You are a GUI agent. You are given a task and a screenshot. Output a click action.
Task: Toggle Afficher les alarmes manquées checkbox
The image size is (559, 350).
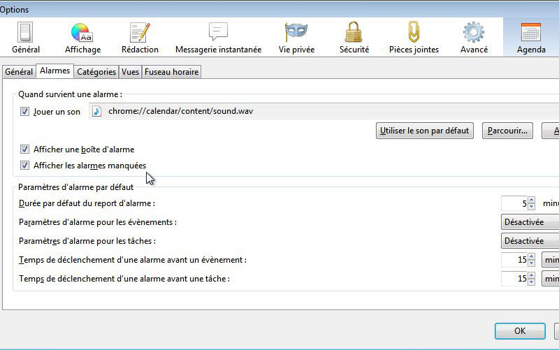point(24,165)
